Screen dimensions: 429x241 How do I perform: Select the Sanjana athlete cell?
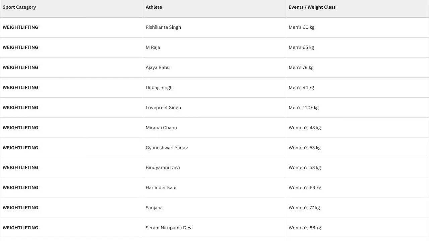tap(214, 208)
